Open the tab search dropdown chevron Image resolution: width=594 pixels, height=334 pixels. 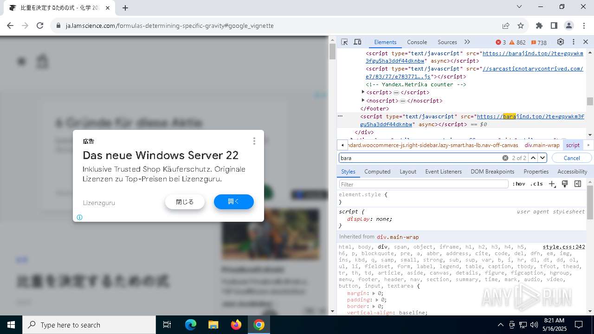pyautogui.click(x=519, y=7)
